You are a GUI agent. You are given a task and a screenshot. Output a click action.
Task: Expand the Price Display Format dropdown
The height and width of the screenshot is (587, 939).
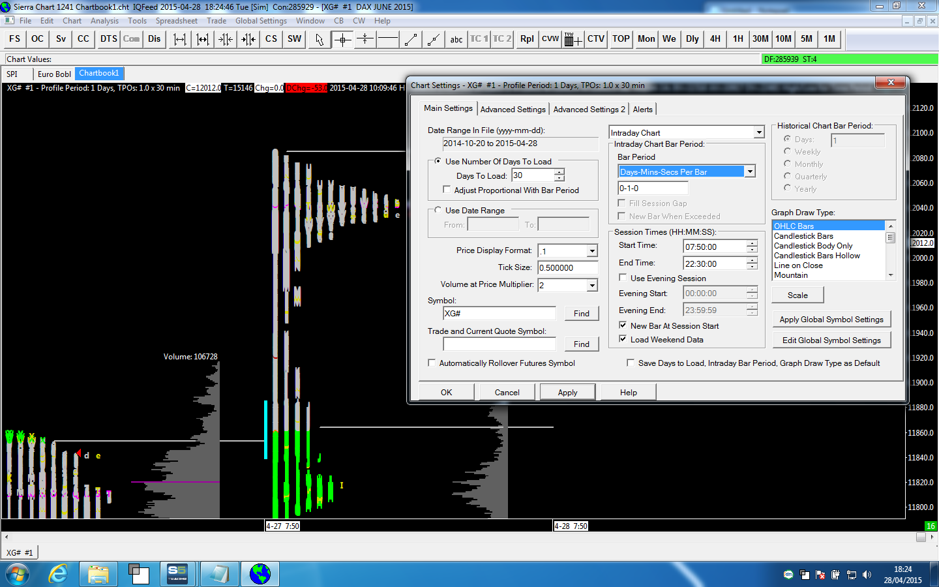click(x=592, y=251)
